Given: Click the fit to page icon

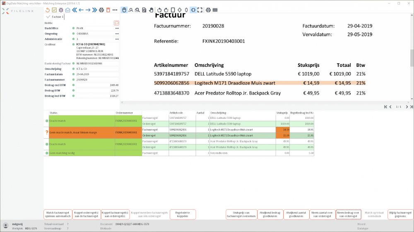Looking at the screenshot, I should tap(180, 10).
